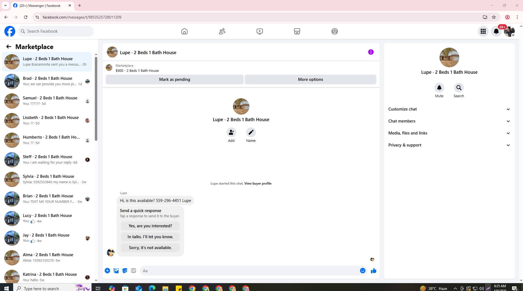Open View buyer profile link
Viewport: 523px width, 291px height.
click(258, 183)
